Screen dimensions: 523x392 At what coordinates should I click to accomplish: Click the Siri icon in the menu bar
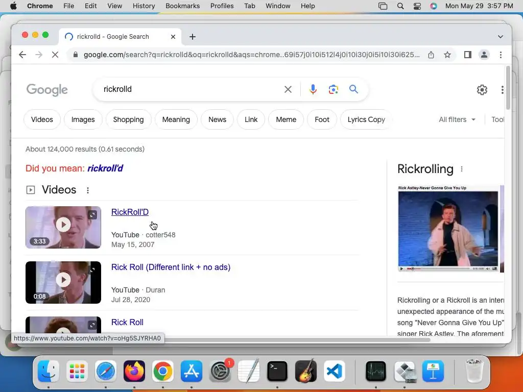pos(433,6)
